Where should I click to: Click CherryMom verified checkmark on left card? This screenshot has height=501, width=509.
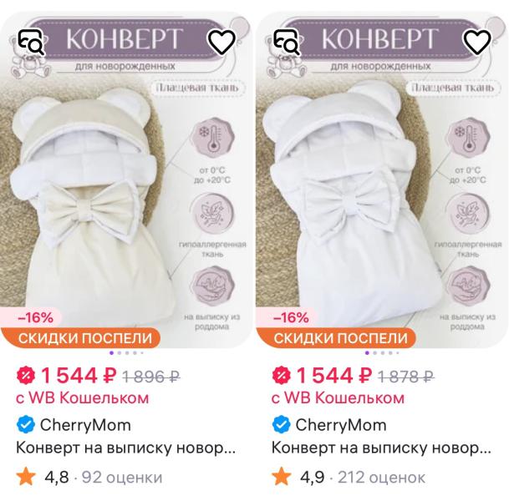25,425
